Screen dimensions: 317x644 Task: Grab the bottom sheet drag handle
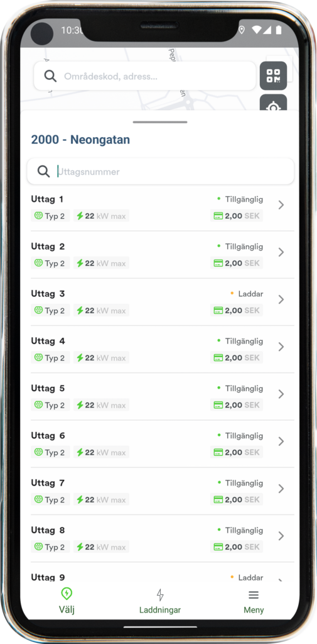pyautogui.click(x=160, y=122)
